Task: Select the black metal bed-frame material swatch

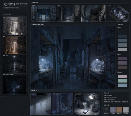Action: 106,110
